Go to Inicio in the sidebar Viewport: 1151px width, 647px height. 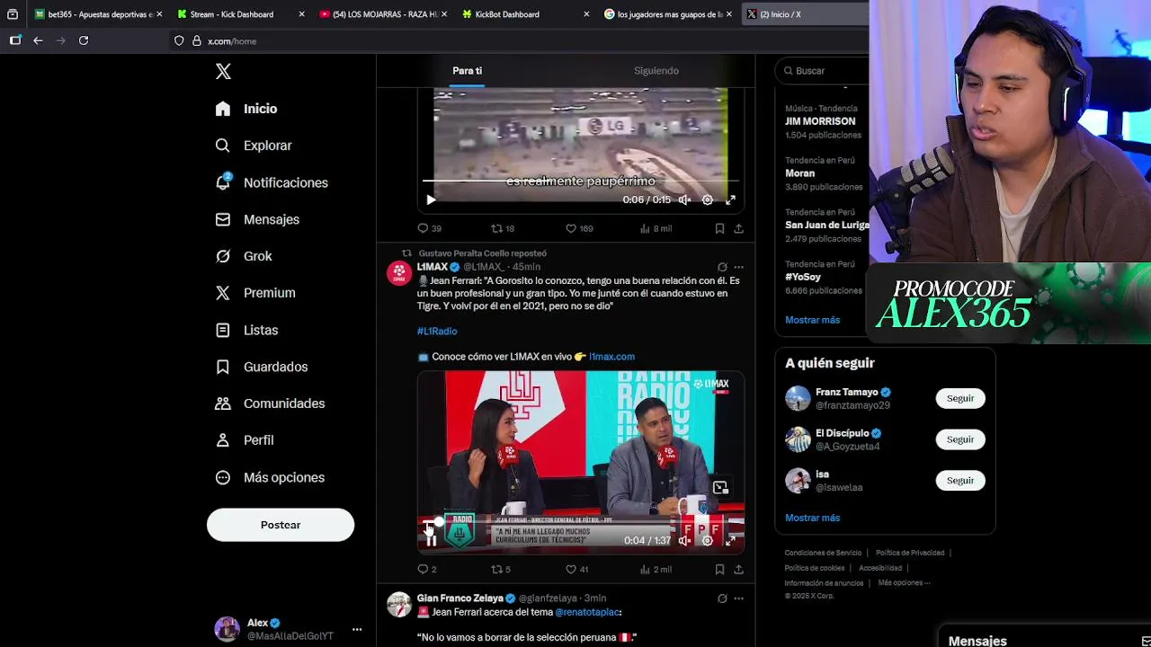tap(246, 109)
